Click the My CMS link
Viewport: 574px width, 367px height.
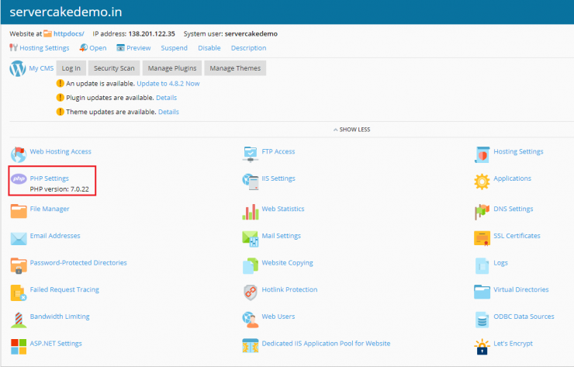tap(41, 68)
